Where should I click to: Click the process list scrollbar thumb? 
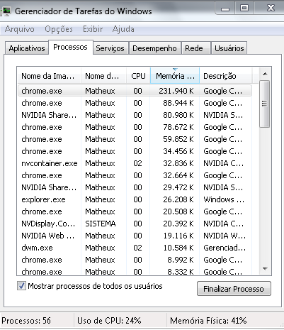point(264,104)
